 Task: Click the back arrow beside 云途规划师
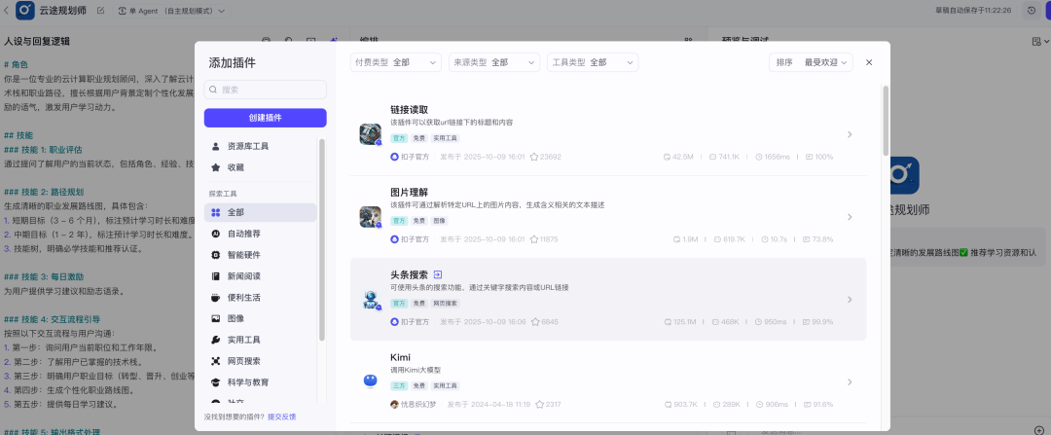[x=7, y=10]
